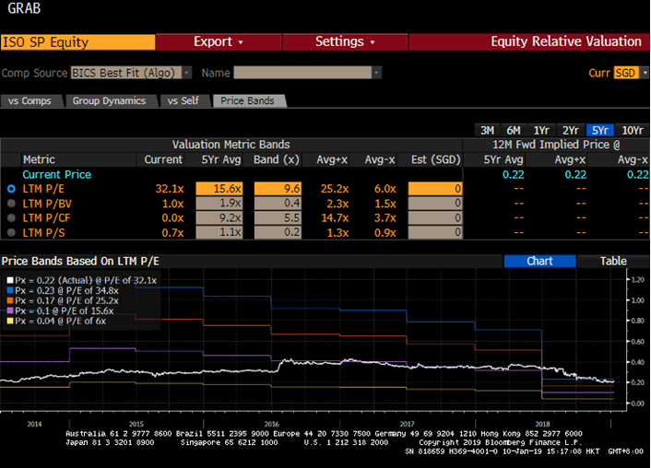Set time range to 10Yr

click(632, 130)
